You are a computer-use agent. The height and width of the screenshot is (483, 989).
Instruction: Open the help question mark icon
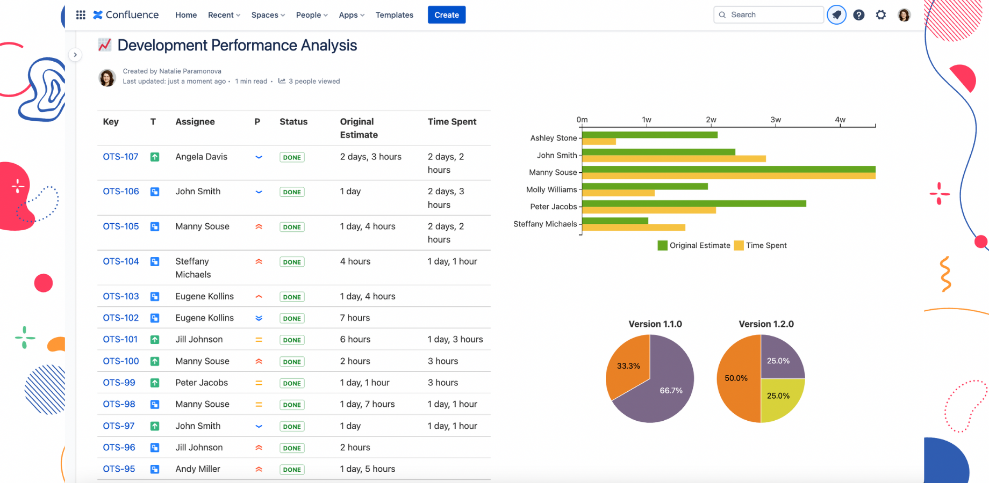(859, 15)
